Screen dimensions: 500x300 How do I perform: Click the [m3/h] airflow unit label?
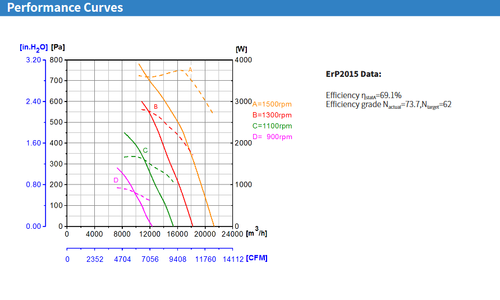(256, 232)
